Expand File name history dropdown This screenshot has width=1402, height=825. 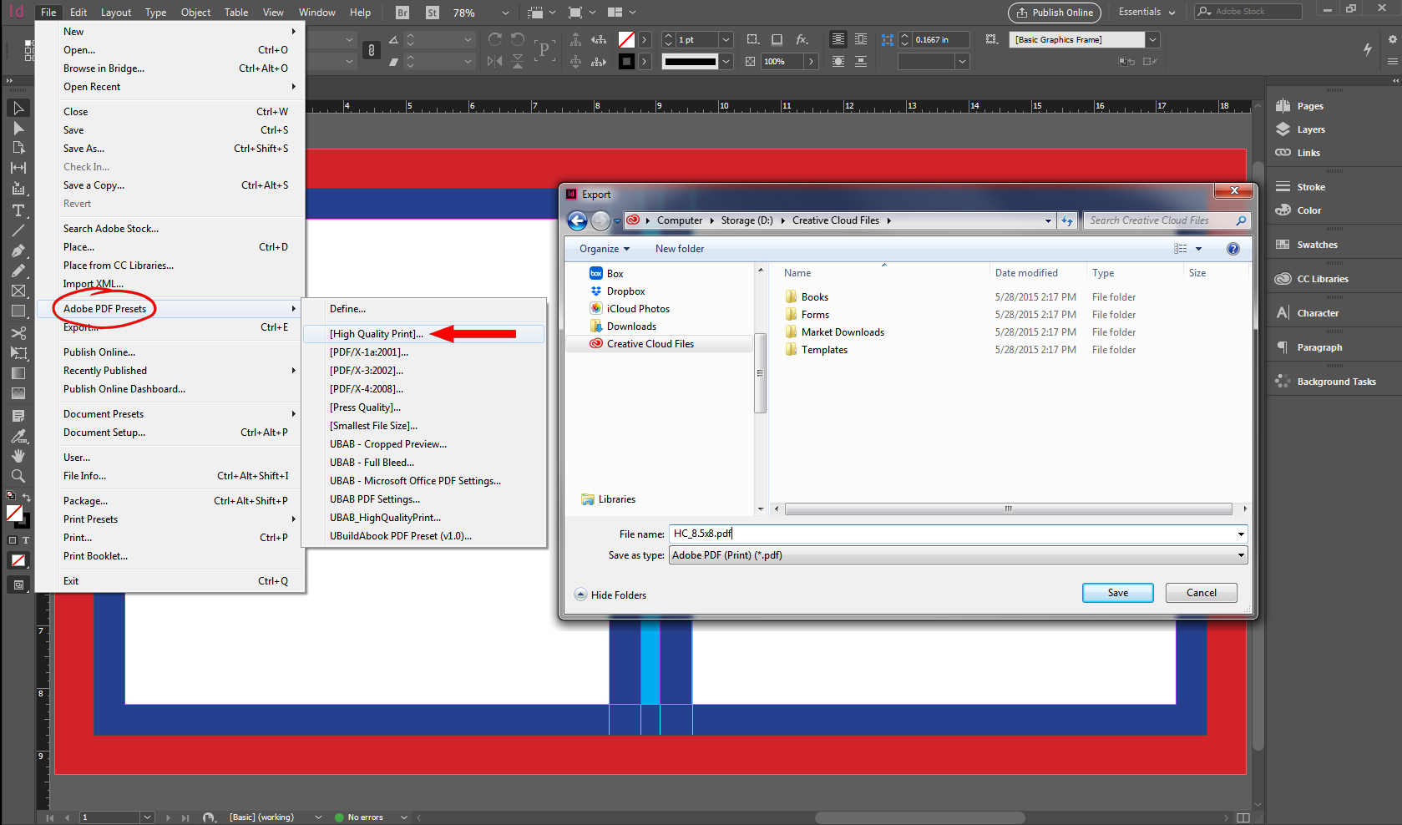[x=1241, y=534]
